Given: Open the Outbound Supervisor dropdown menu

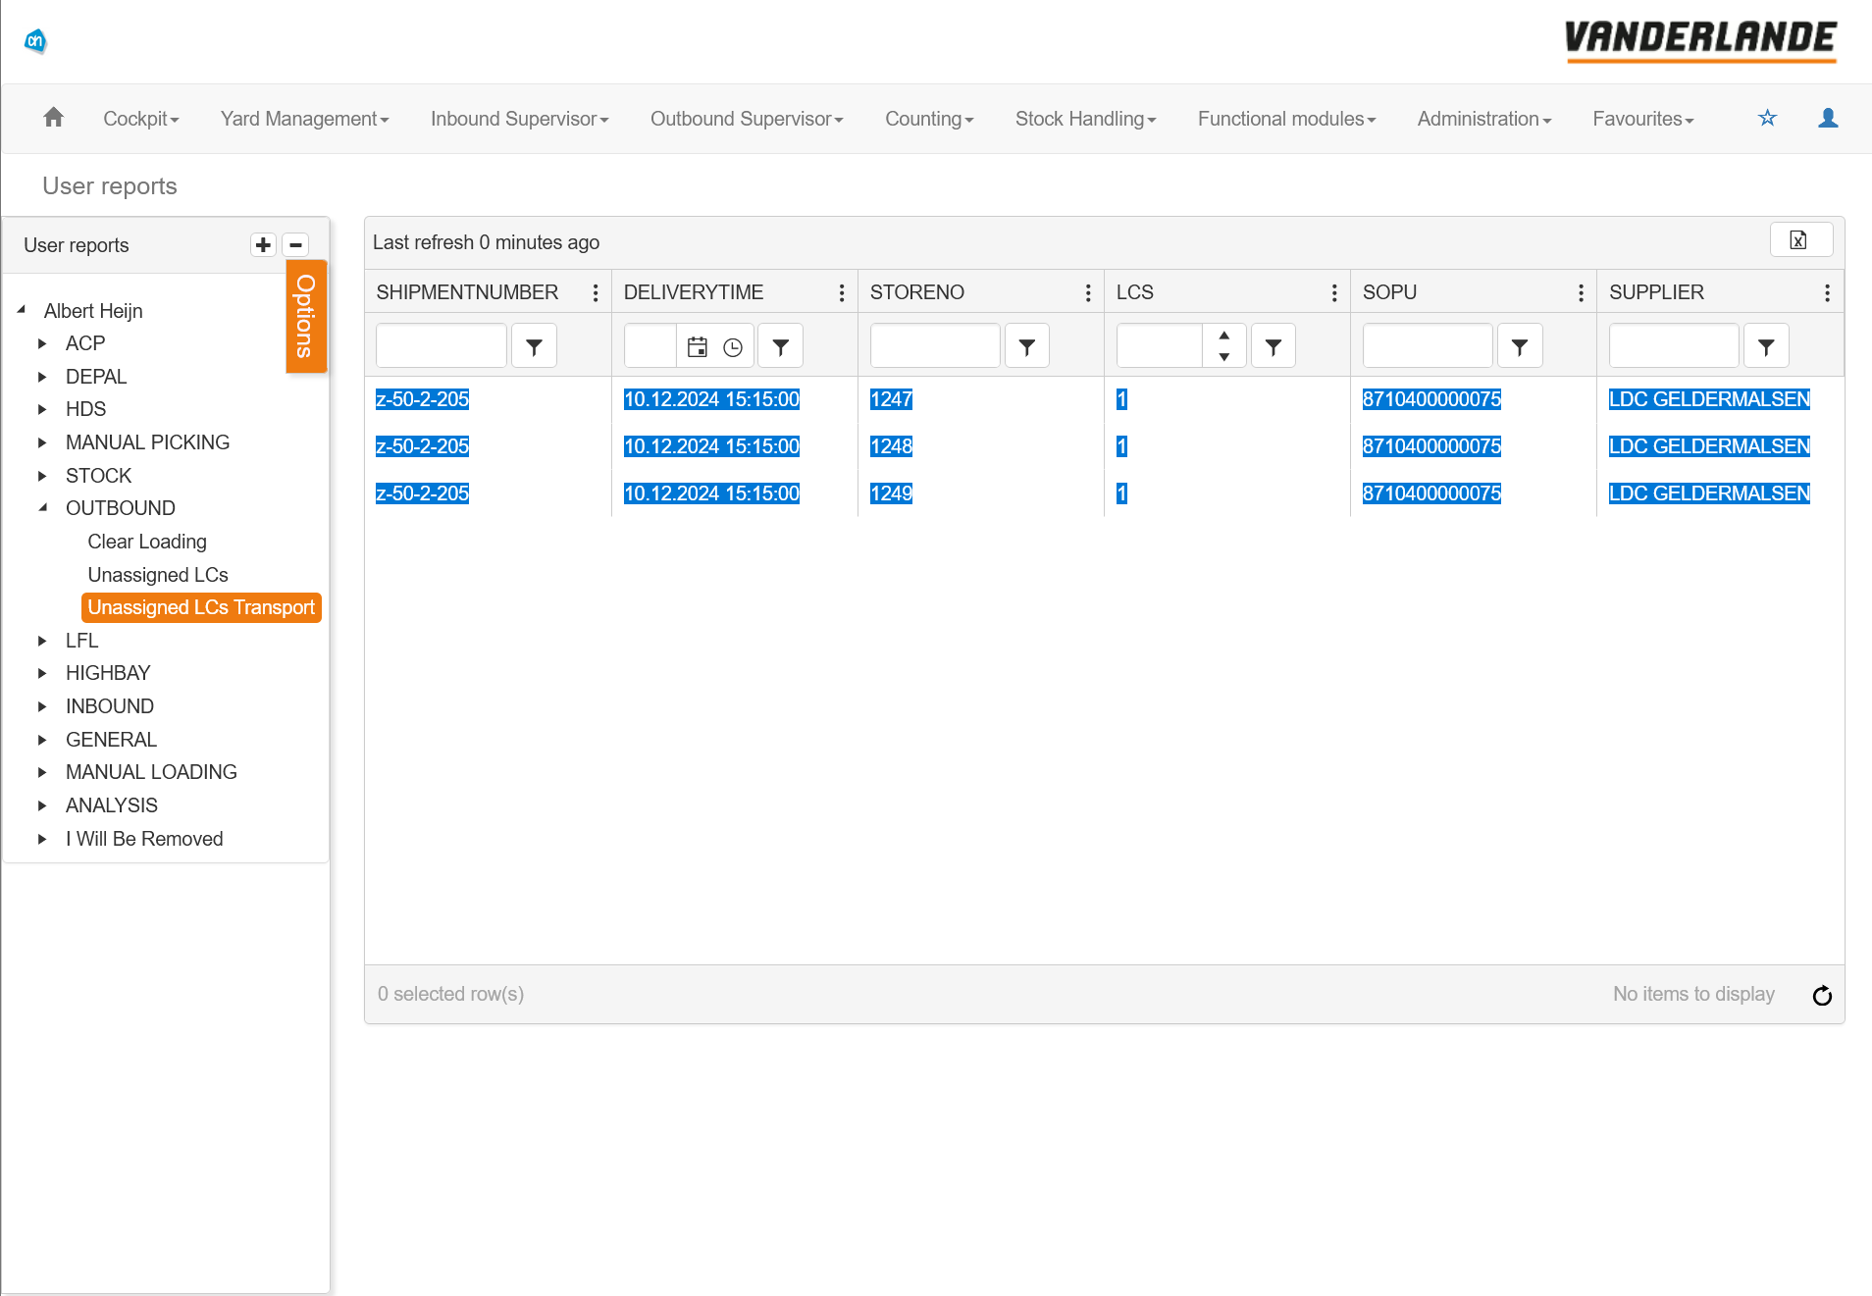Looking at the screenshot, I should [x=746, y=119].
